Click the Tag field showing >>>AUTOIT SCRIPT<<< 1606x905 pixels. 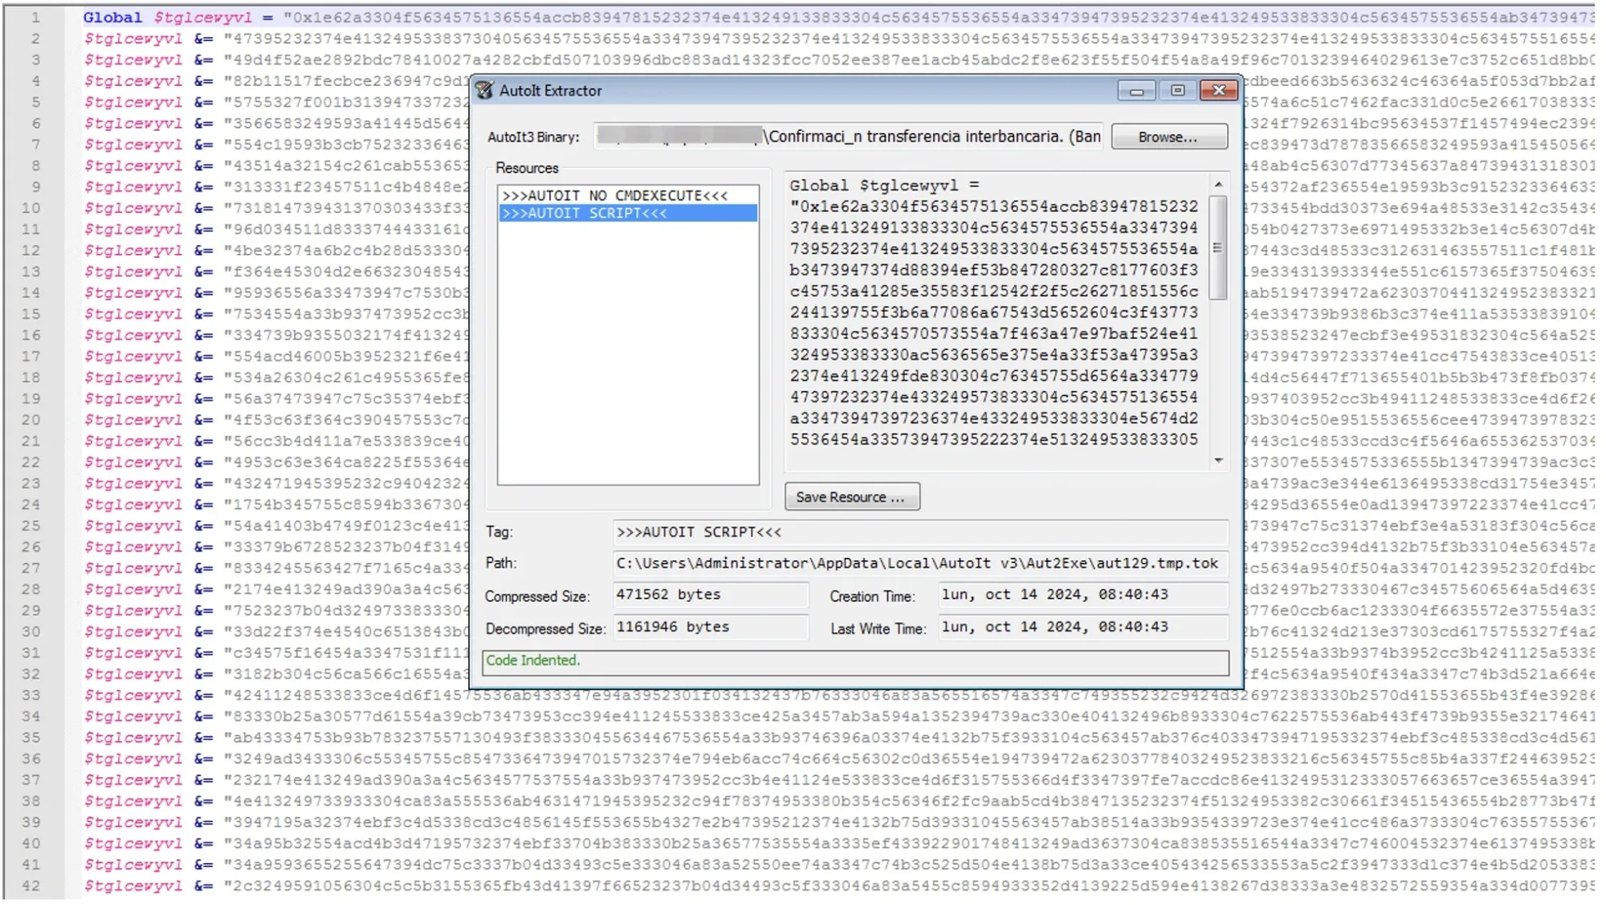click(920, 532)
